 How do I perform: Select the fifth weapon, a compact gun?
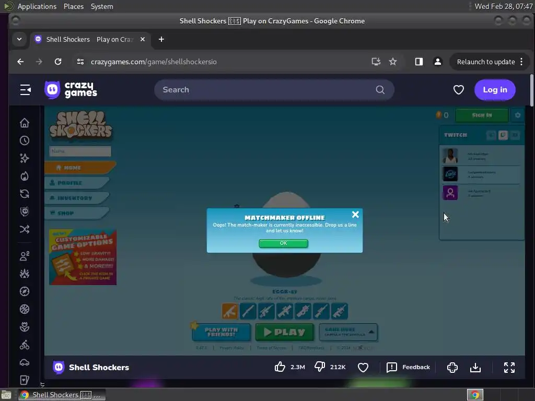303,311
